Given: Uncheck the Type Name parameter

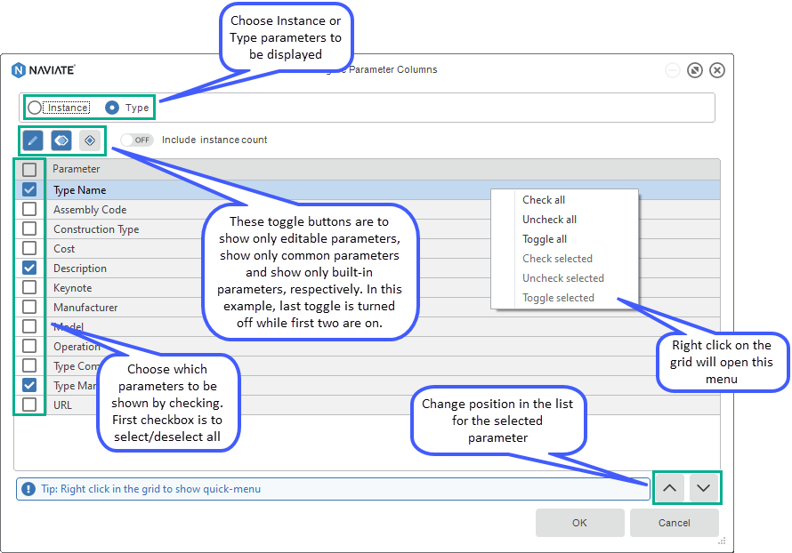Looking at the screenshot, I should [x=29, y=189].
